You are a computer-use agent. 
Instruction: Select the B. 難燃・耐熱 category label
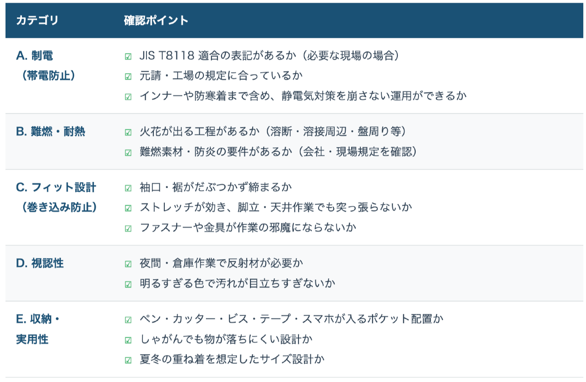pos(50,132)
